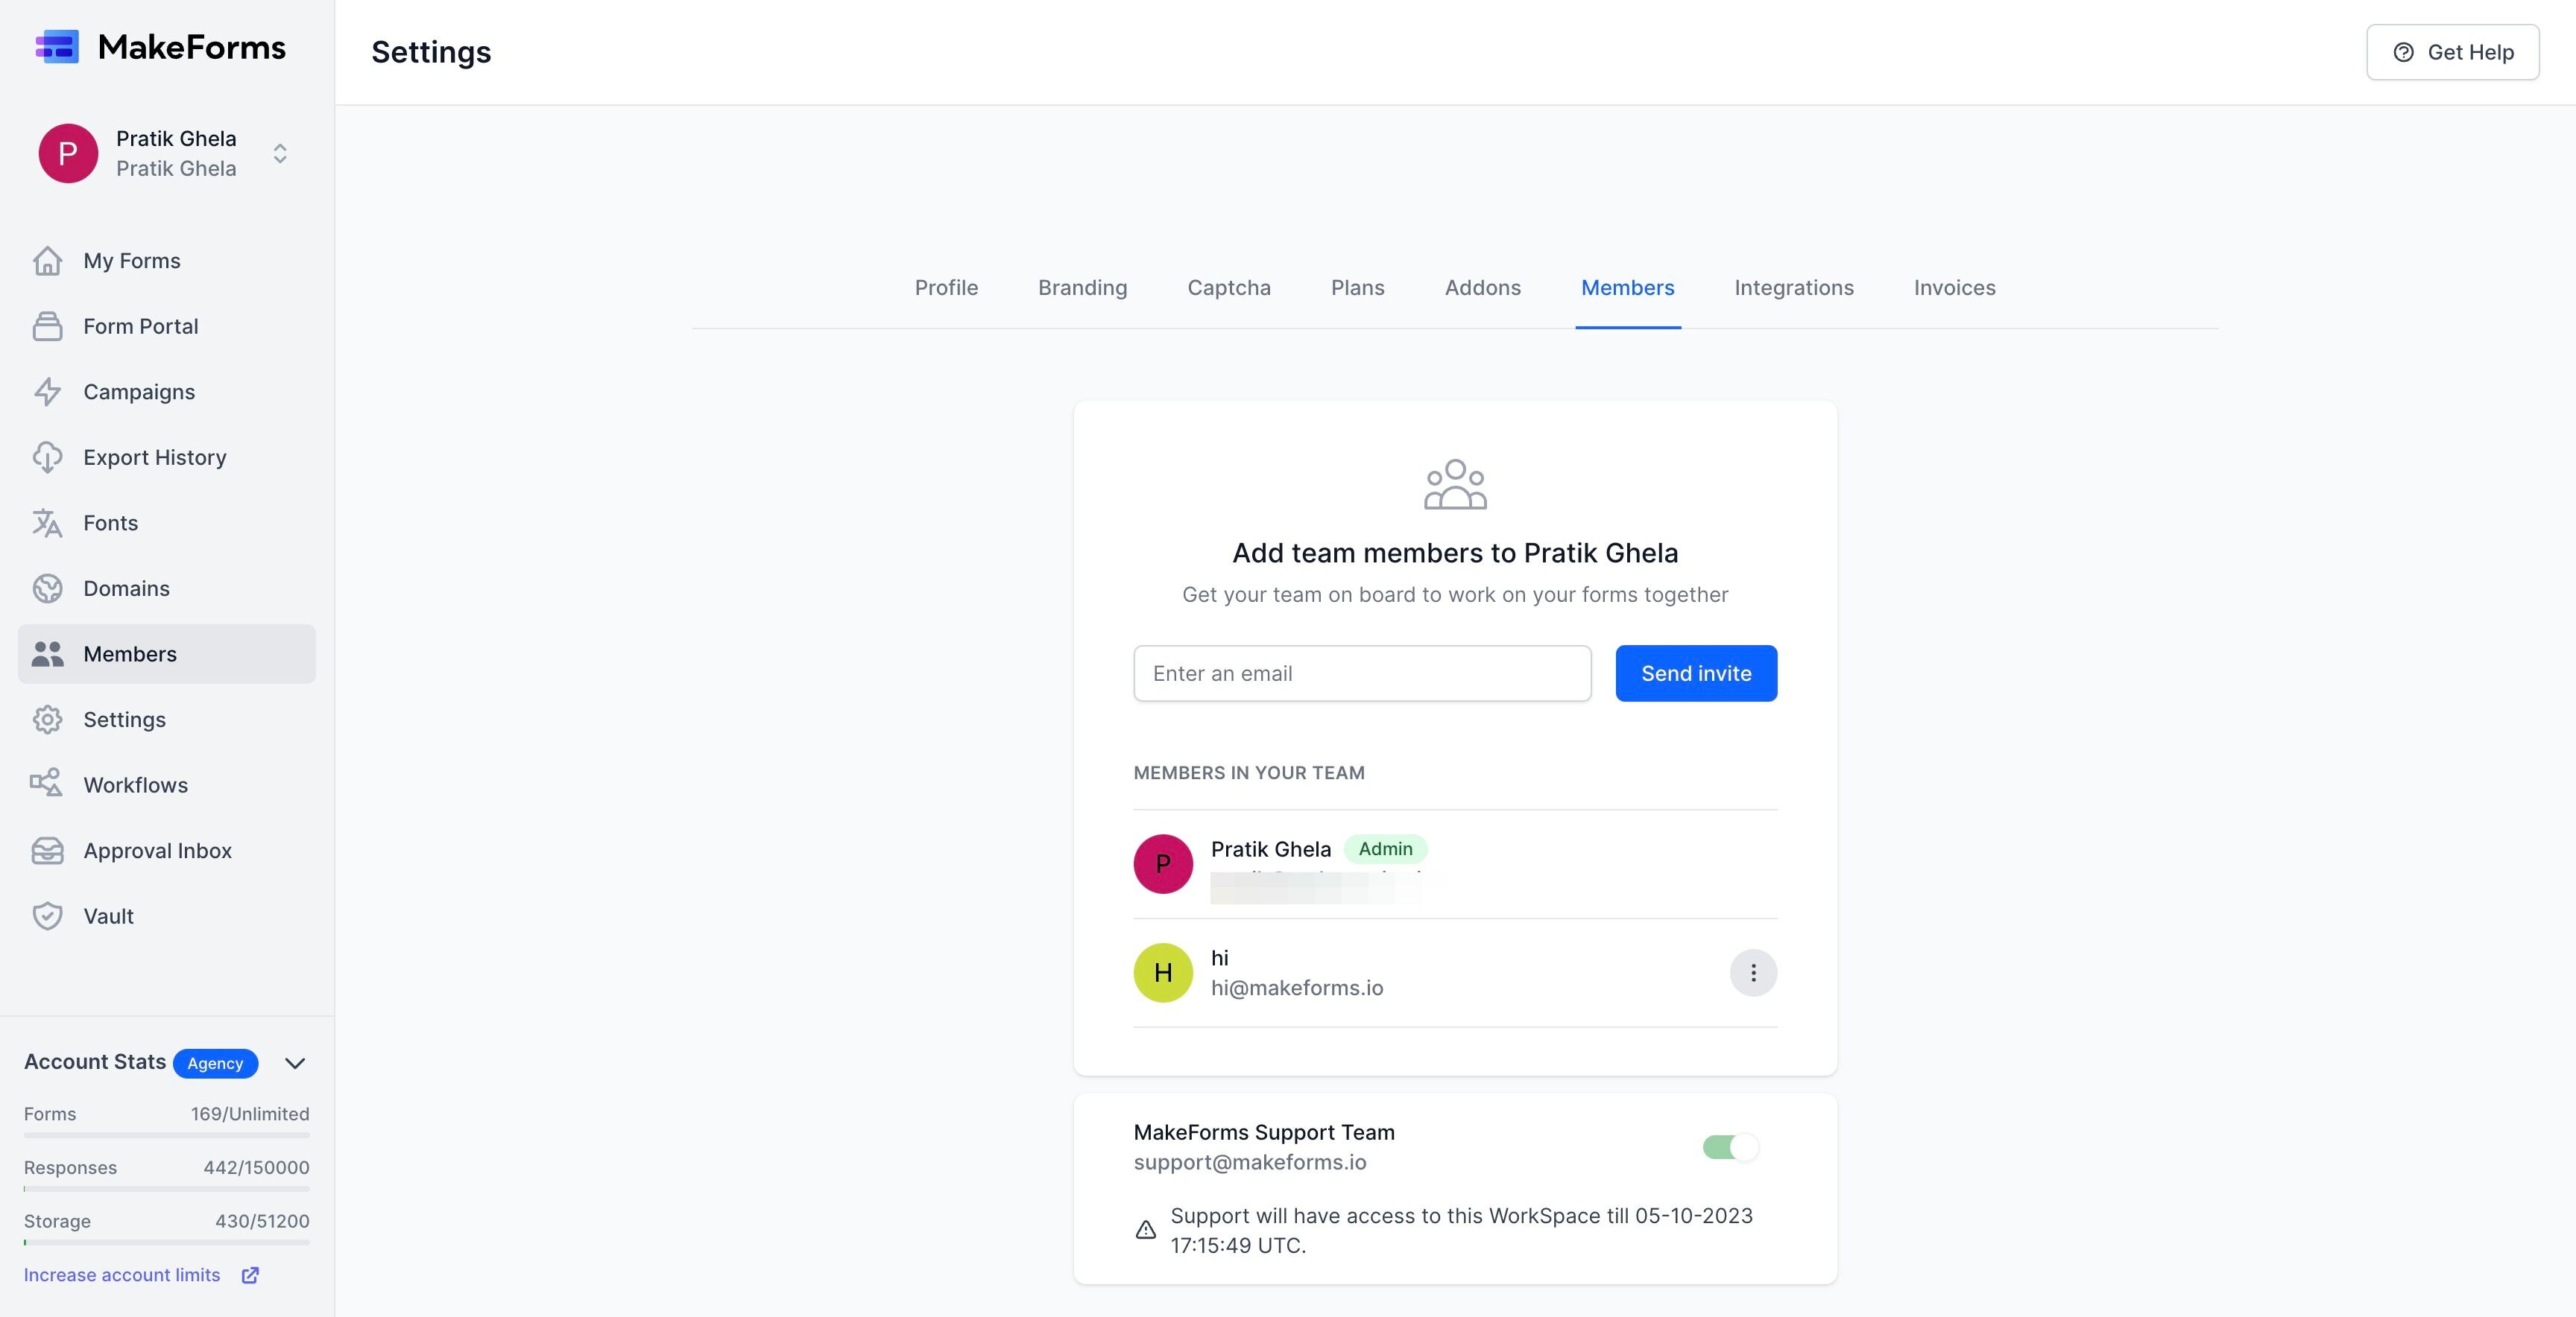Click Pratik Ghela's P avatar in members list
The image size is (2576, 1317).
[1163, 864]
